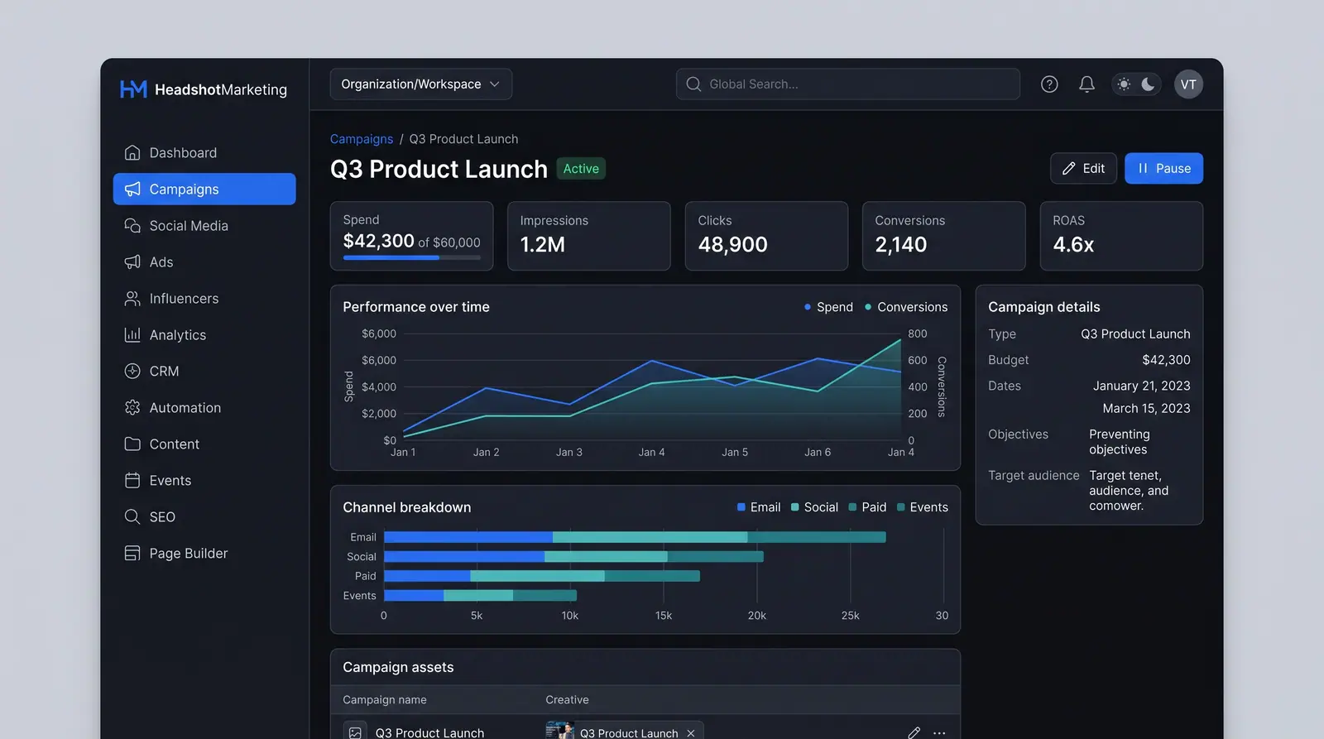Follow Campaigns breadcrumb link

[x=362, y=138]
